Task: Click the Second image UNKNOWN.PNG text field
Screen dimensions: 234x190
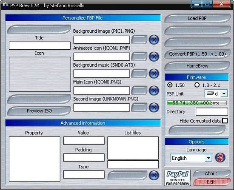Action: point(102,108)
